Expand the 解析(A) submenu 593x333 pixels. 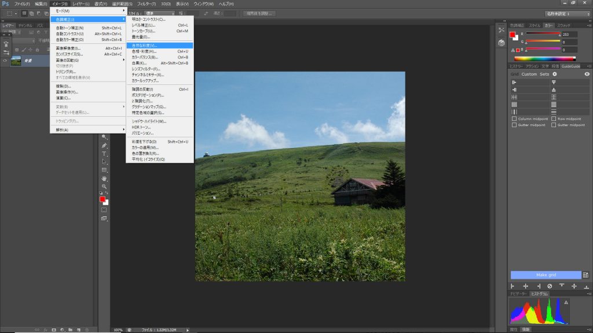point(88,130)
